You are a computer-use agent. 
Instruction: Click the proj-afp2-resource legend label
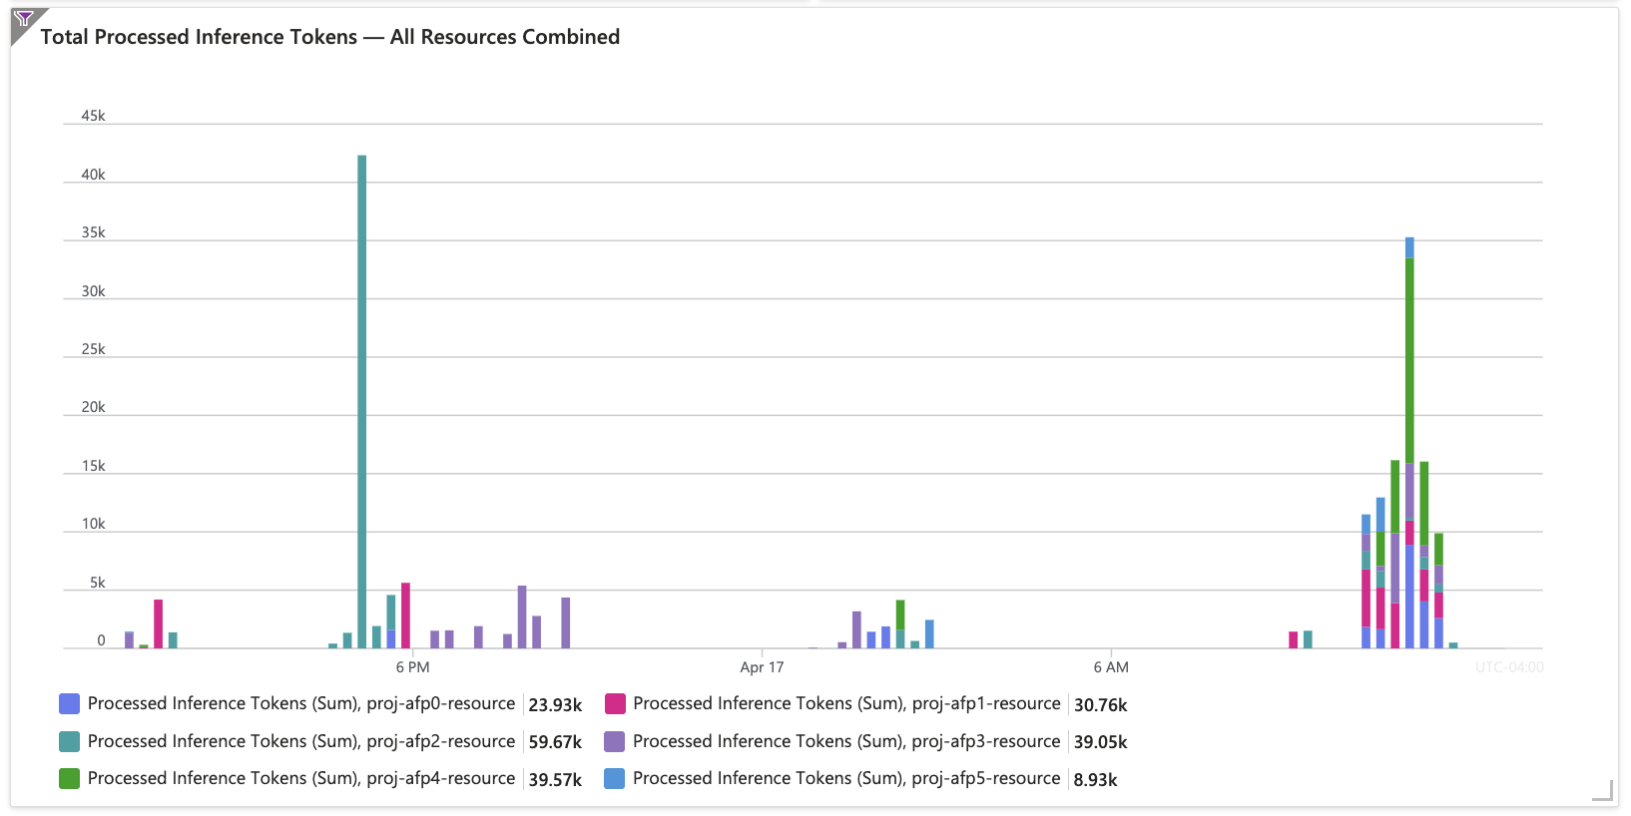pyautogui.click(x=301, y=741)
